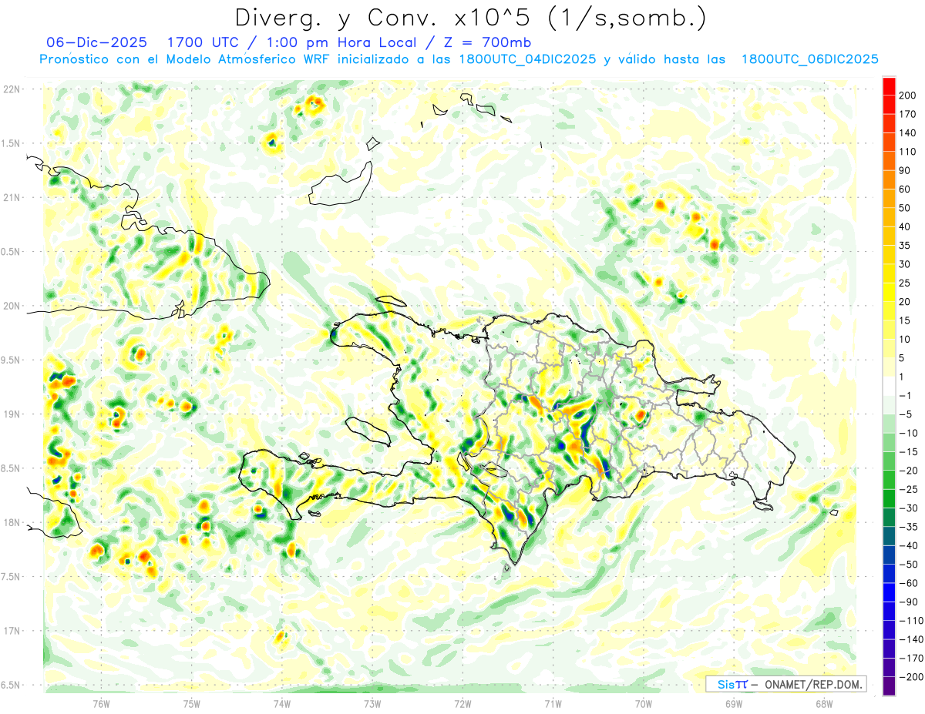The width and height of the screenshot is (925, 714).
Task: Click the '-1' color scale label
Action: [905, 396]
